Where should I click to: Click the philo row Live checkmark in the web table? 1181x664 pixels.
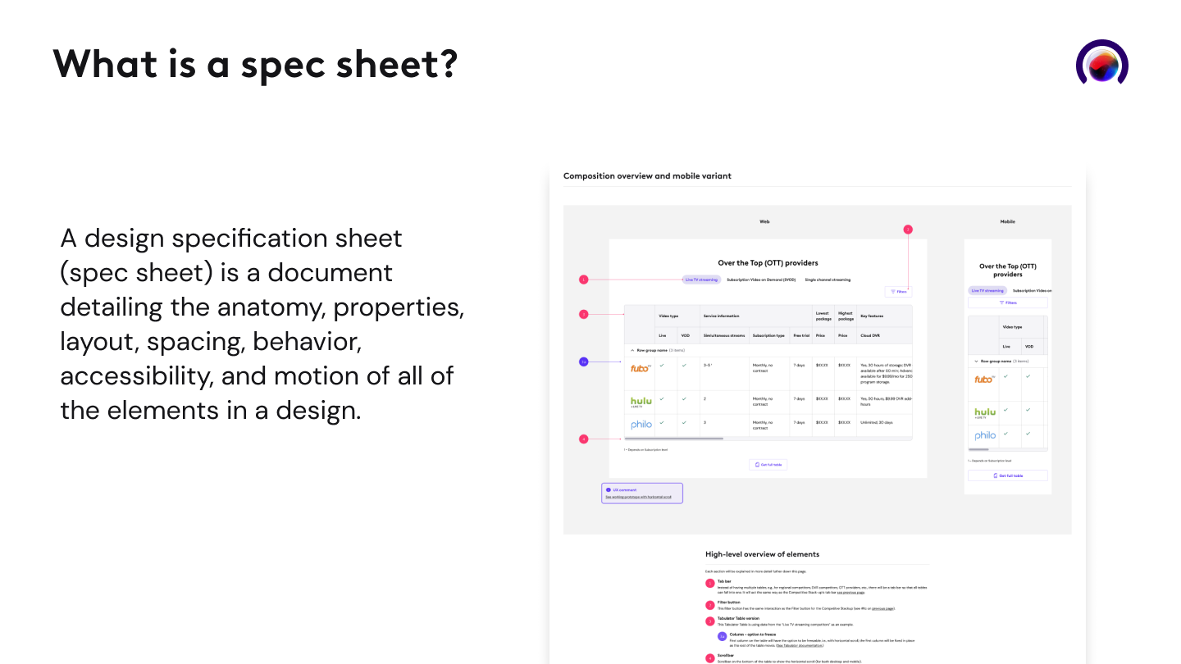[662, 422]
